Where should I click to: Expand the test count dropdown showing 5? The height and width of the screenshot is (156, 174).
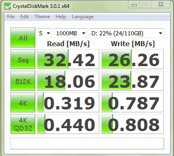click(44, 33)
